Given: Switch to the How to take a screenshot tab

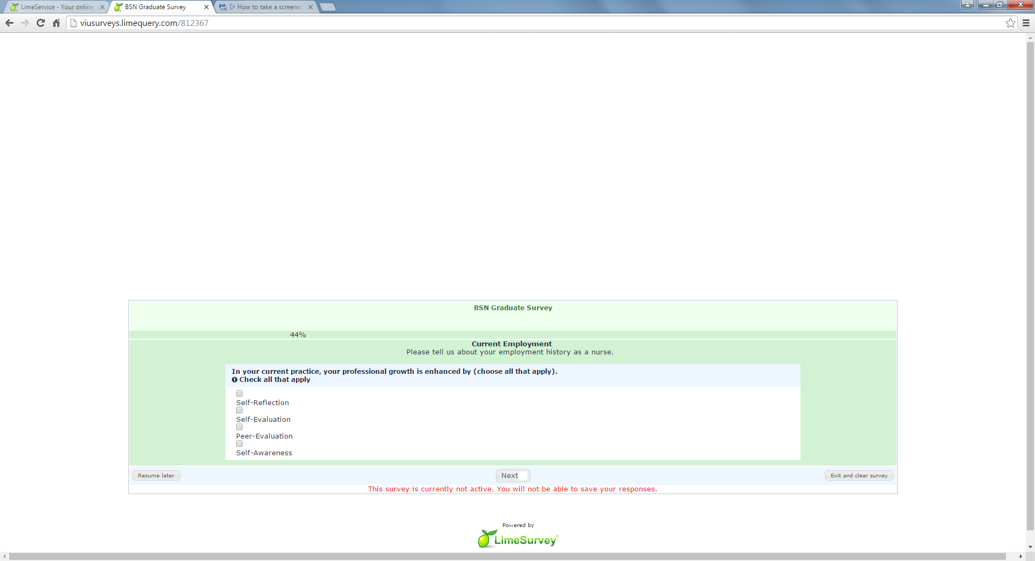Looking at the screenshot, I should click(x=265, y=7).
